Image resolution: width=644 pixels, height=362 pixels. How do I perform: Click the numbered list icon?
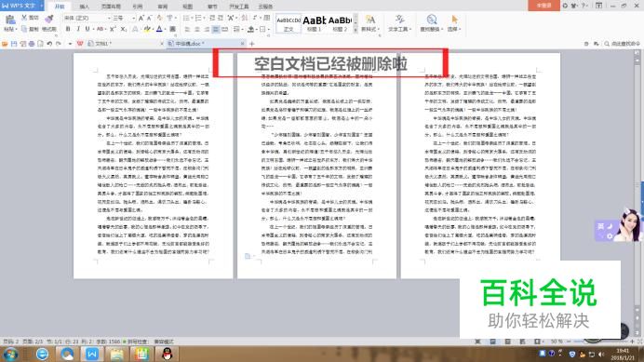click(199, 18)
